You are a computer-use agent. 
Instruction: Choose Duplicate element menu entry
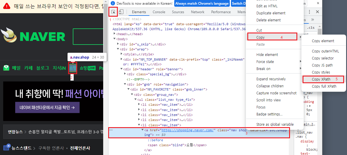point(271,13)
